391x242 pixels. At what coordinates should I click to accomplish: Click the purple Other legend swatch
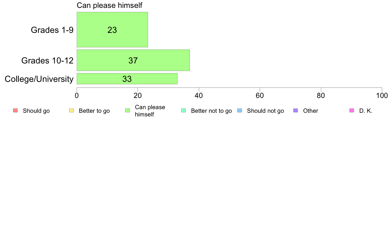click(x=296, y=111)
